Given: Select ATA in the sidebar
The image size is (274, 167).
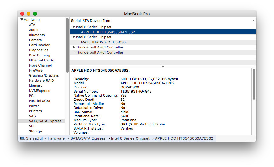Looking at the screenshot, I should click(32, 25).
